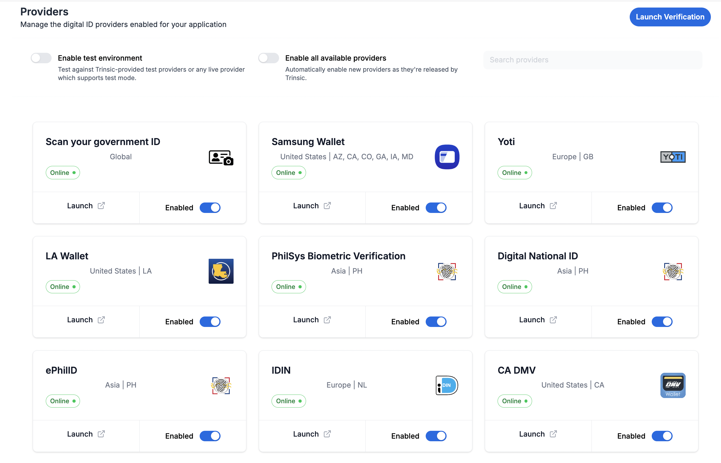Click external link icon in LA Wallet card
Image resolution: width=721 pixels, height=463 pixels.
pyautogui.click(x=101, y=320)
